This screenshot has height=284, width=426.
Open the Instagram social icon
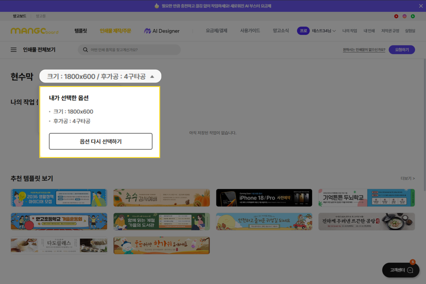[x=404, y=16]
